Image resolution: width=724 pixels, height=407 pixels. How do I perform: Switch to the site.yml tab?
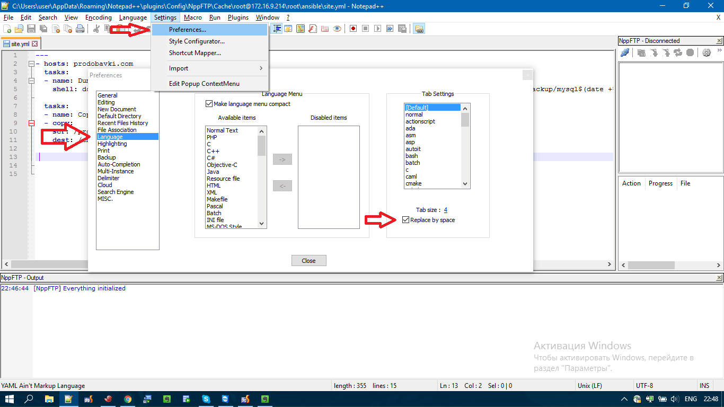coord(21,44)
